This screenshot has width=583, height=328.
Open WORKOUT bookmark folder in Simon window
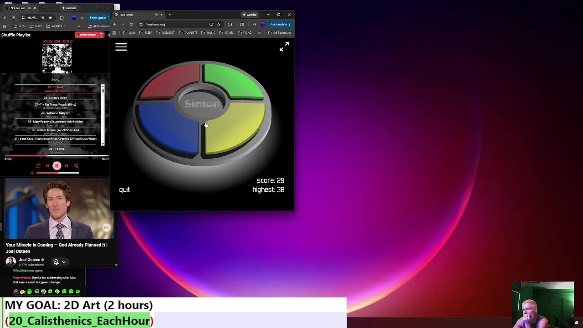(165, 33)
